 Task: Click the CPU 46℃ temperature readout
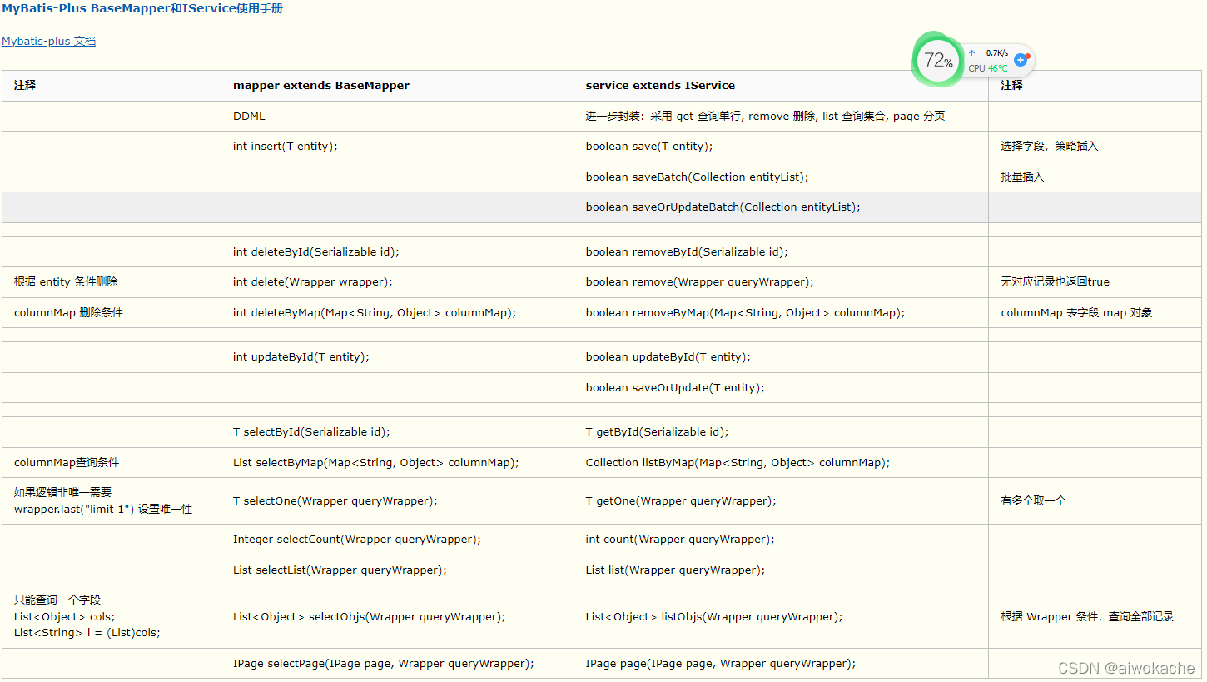pyautogui.click(x=988, y=68)
